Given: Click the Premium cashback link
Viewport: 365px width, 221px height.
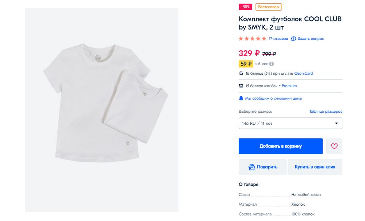Looking at the screenshot, I should 289,86.
